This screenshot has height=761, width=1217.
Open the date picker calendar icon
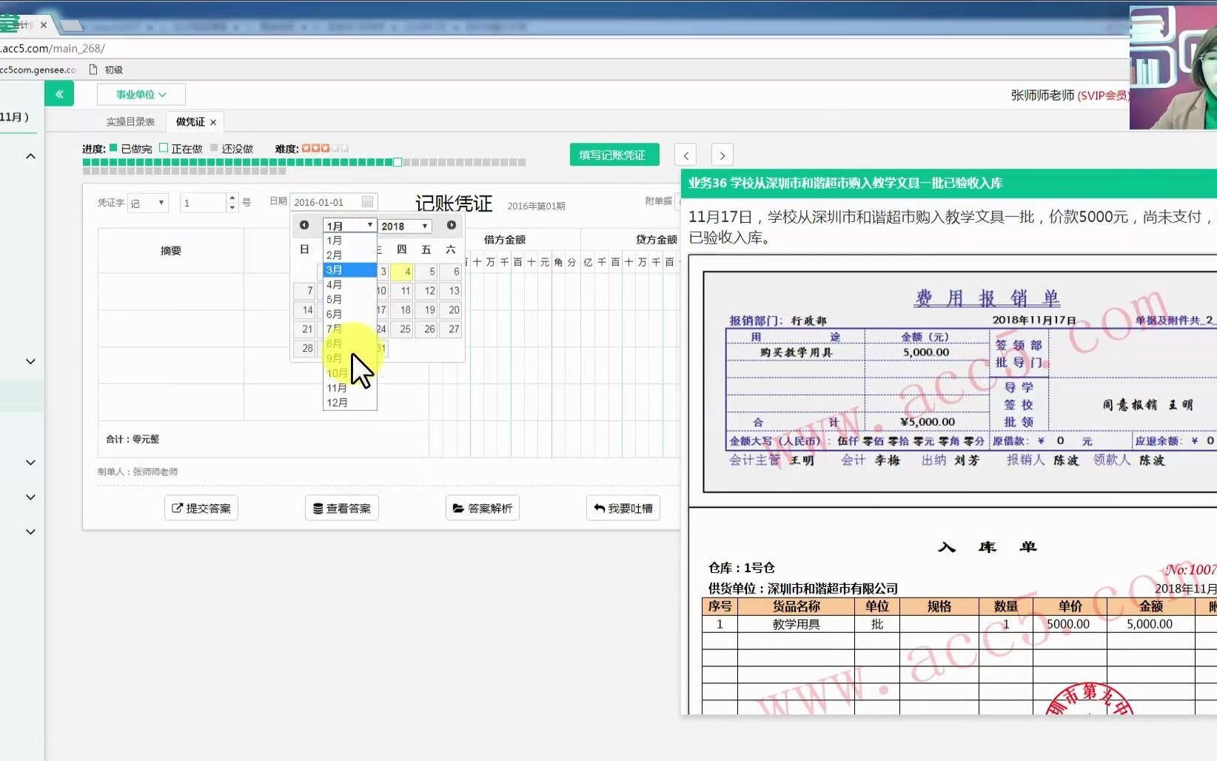368,201
